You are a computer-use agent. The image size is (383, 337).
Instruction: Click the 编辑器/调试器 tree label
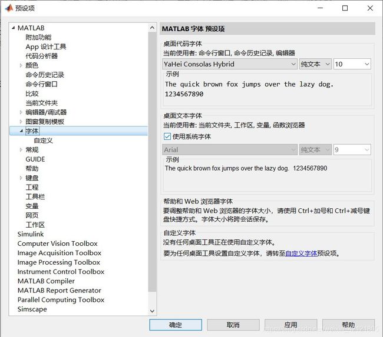coord(46,112)
